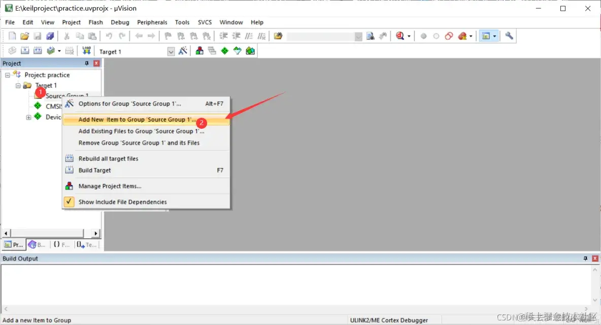The image size is (601, 325).
Task: Open the batch build dropdown arrow
Action: tap(59, 51)
